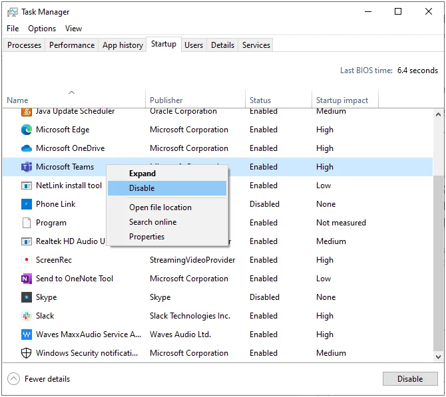The image size is (446, 397).
Task: Choose Expand in the context menu
Action: tap(167, 174)
